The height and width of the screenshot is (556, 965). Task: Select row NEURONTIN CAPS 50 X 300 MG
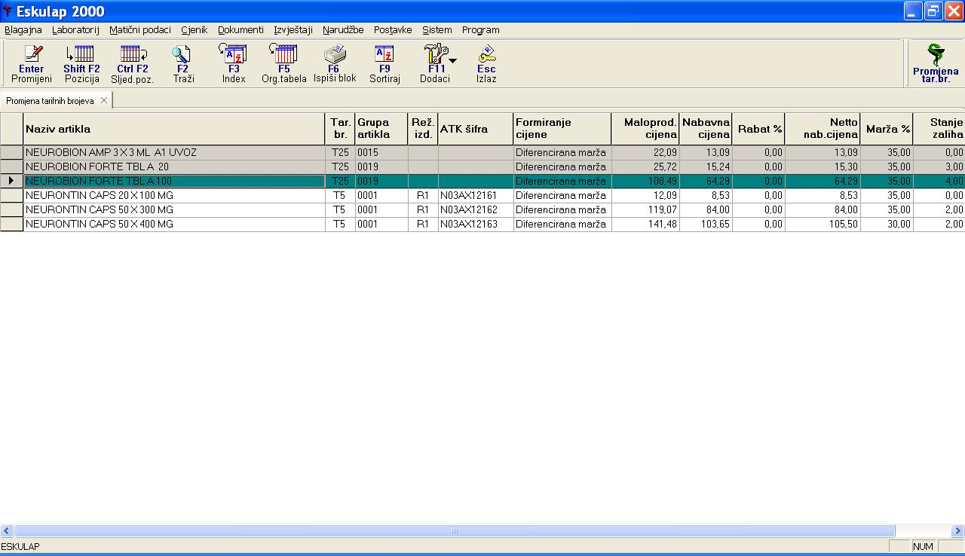[x=482, y=209]
